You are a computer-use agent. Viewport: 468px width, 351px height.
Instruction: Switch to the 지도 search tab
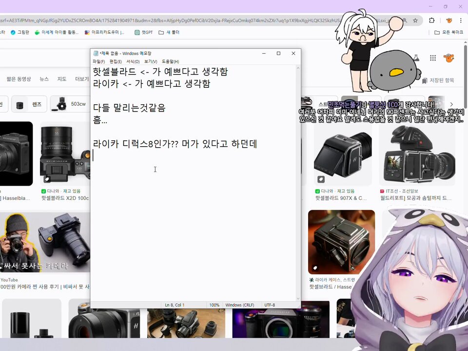click(62, 79)
